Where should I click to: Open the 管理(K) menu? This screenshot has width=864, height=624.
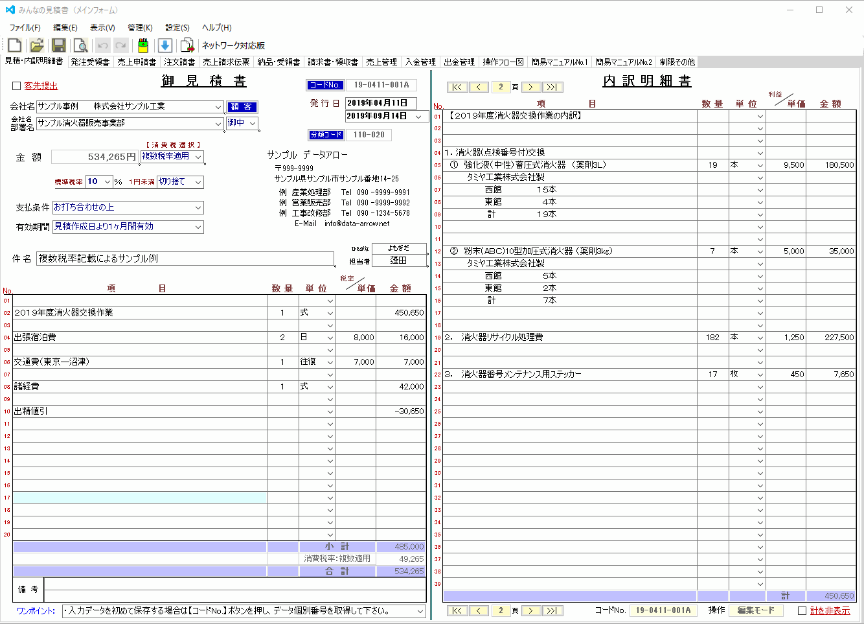[140, 28]
